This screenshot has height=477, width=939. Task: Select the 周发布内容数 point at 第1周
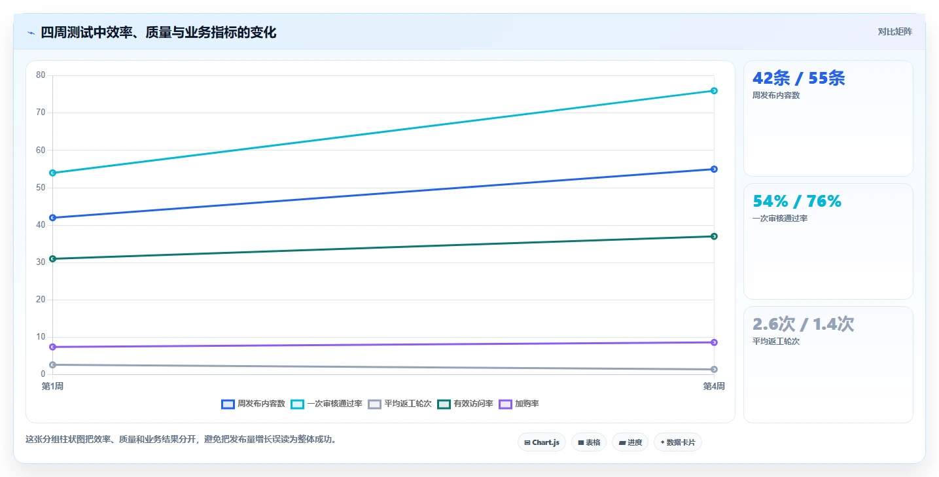point(52,218)
